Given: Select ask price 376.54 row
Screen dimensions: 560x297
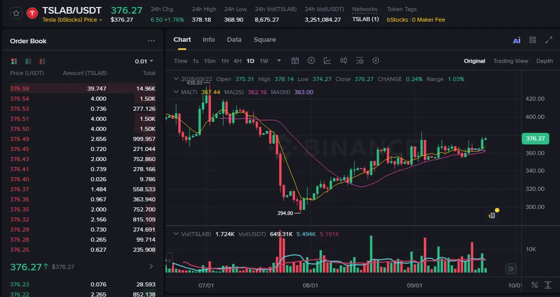Looking at the screenshot, I should tap(83, 99).
